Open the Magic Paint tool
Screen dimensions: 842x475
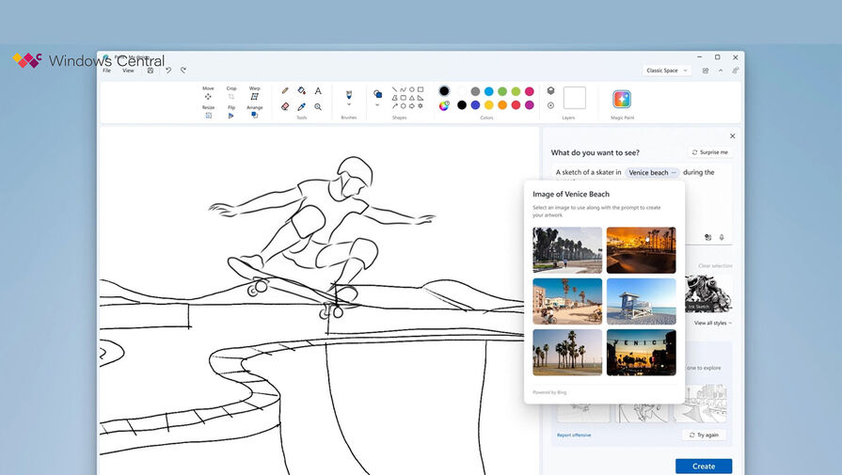point(622,100)
